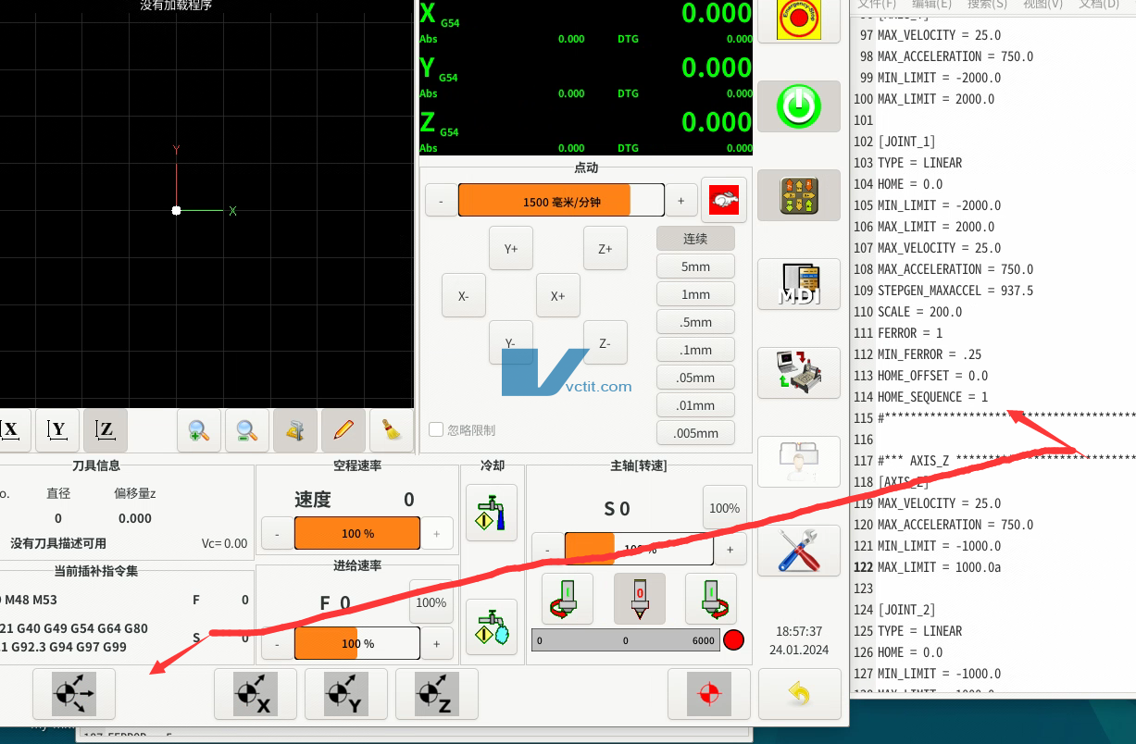
Task: Decrease jog speed with minus button
Action: click(441, 201)
